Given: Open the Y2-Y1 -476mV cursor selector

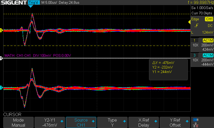Looking at the screenshot, I should pos(50,122).
